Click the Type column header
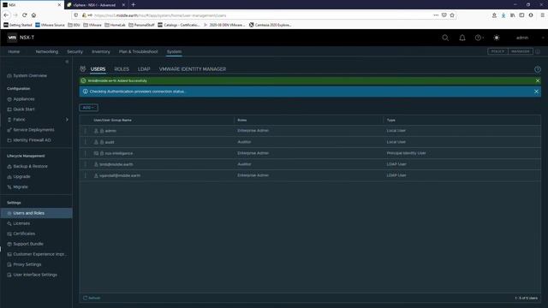Image resolution: width=548 pixels, height=308 pixels. 390,120
